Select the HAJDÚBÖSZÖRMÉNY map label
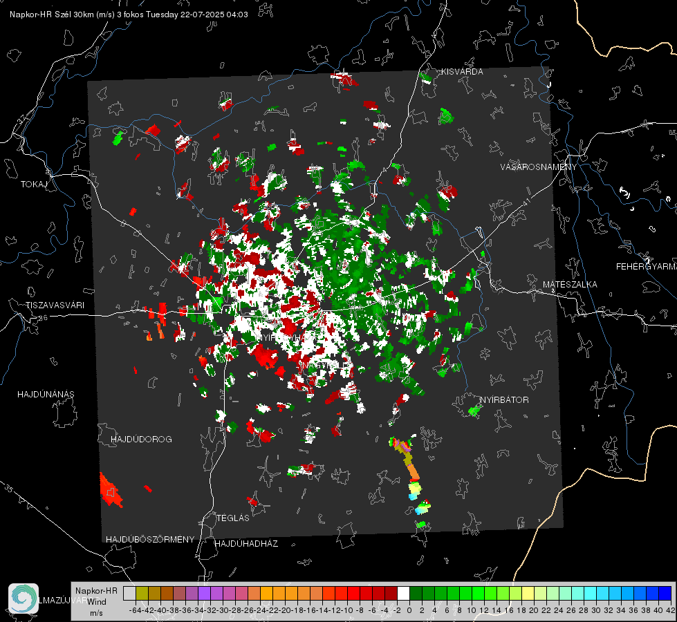The width and height of the screenshot is (677, 622). [x=150, y=540]
